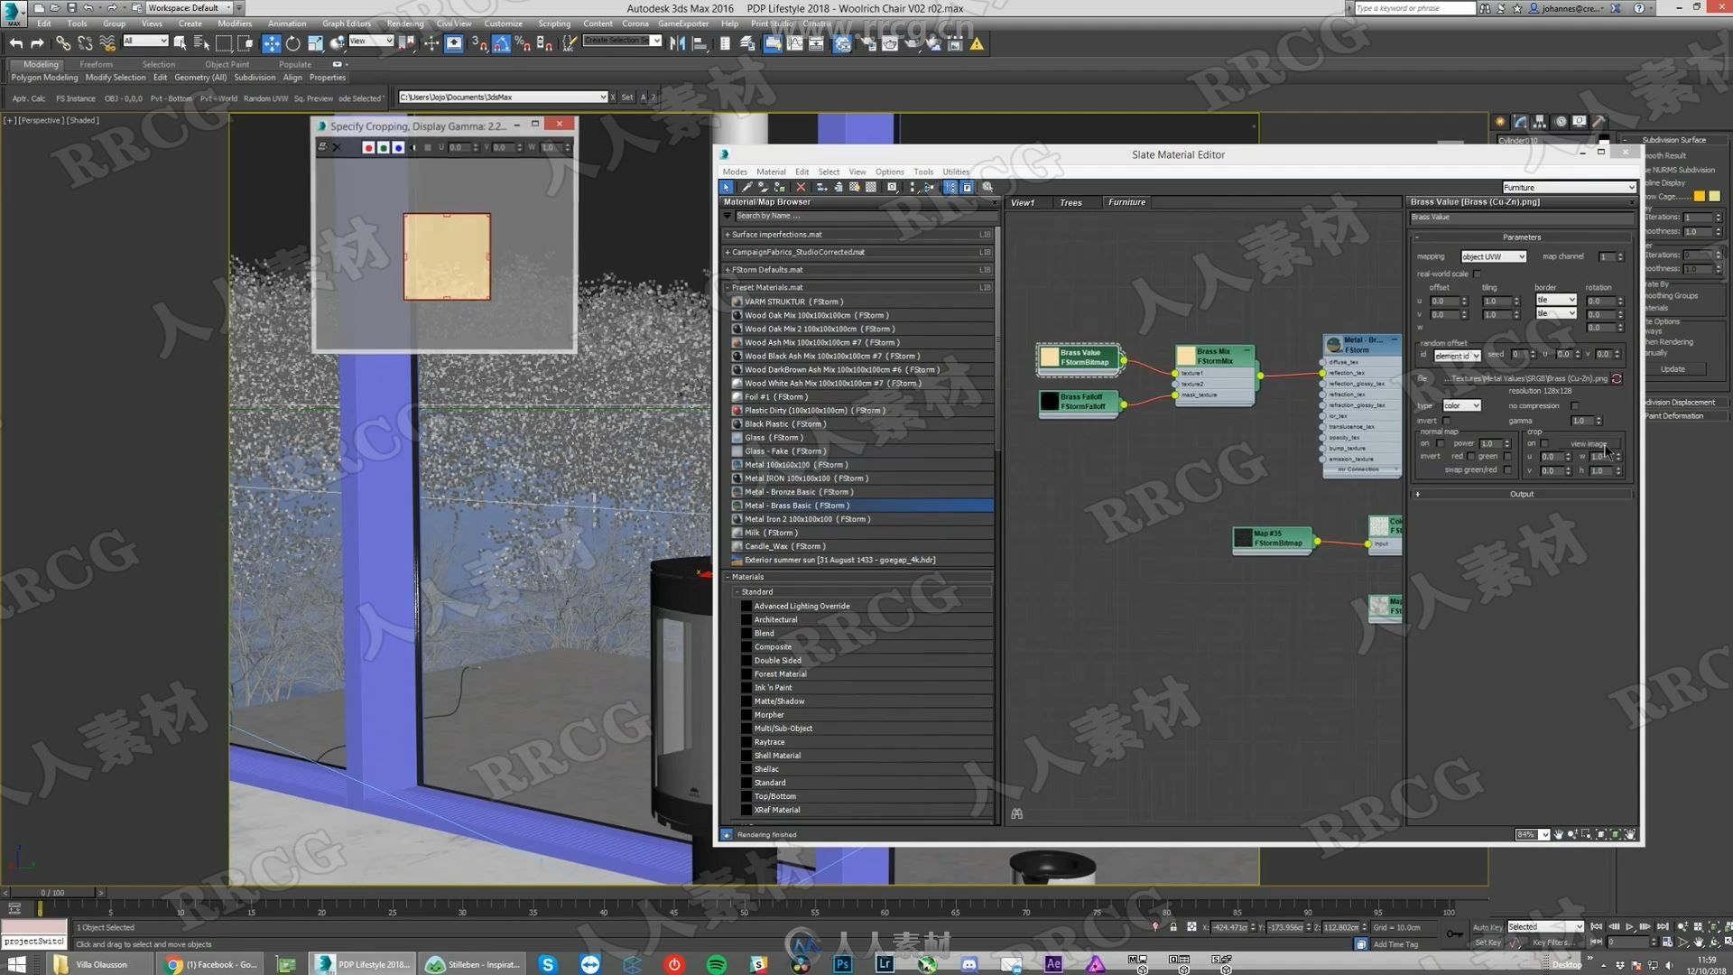Toggle normal map invert green checkbox

[1507, 456]
